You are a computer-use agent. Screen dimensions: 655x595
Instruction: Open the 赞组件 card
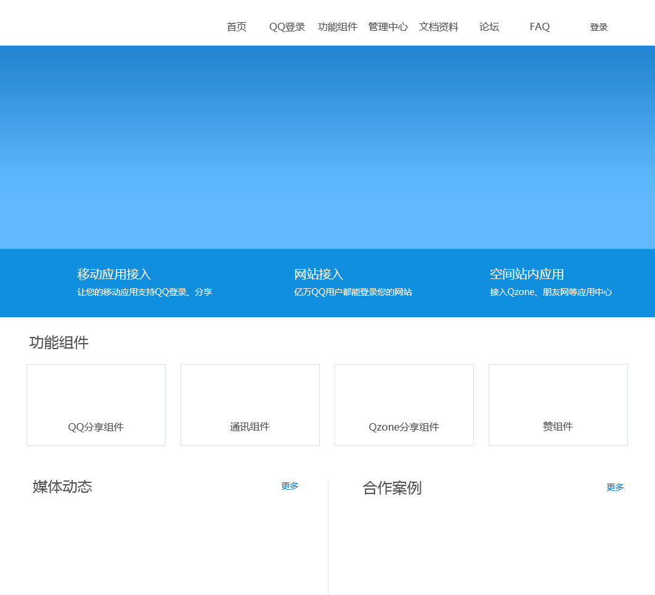[x=558, y=405]
